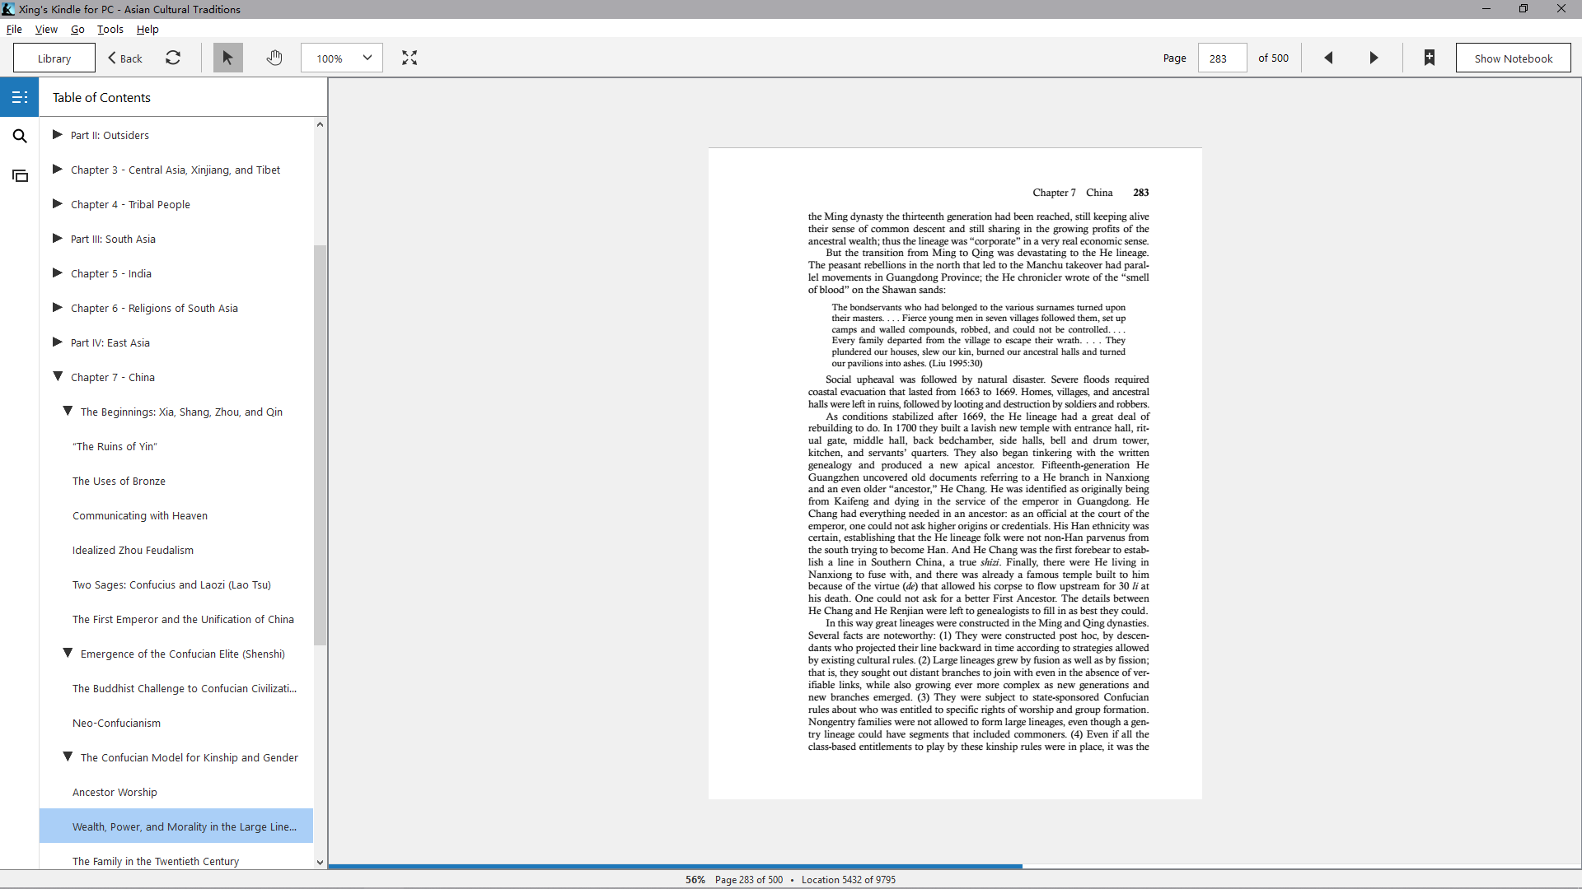Open the Table of Contents panel icon
Screen dimensions: 1582x889
point(20,97)
